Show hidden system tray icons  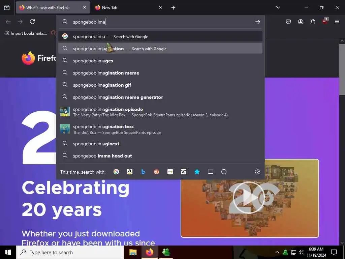click(x=277, y=252)
